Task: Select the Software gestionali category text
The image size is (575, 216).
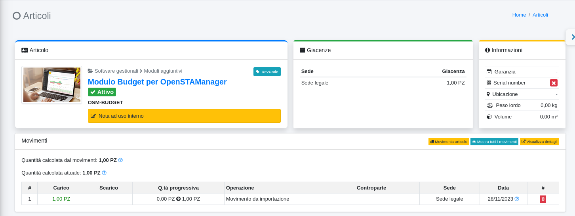Action: pos(116,71)
